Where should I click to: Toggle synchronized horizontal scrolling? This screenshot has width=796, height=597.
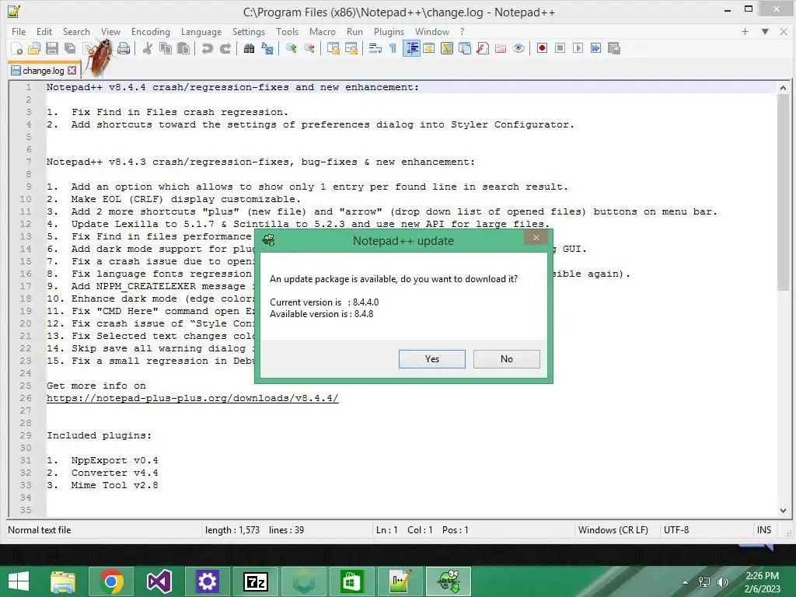351,49
